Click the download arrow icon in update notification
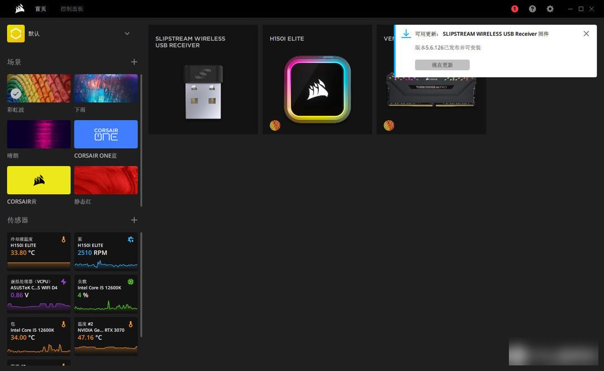 point(406,34)
